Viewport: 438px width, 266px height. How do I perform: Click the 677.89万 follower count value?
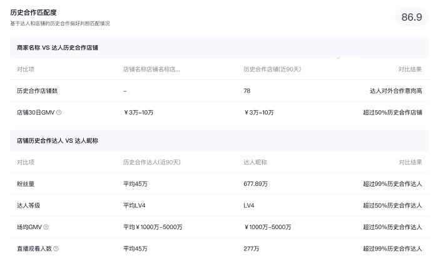point(256,184)
